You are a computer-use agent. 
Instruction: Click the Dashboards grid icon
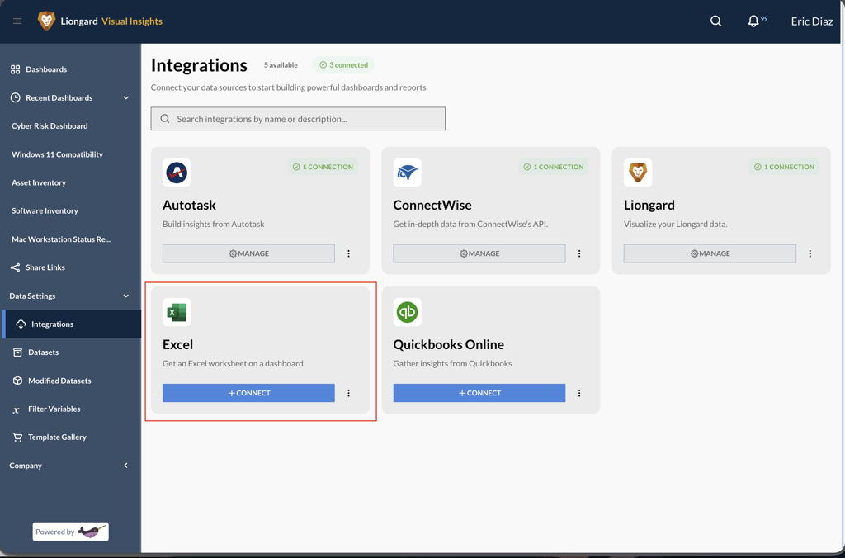click(15, 69)
